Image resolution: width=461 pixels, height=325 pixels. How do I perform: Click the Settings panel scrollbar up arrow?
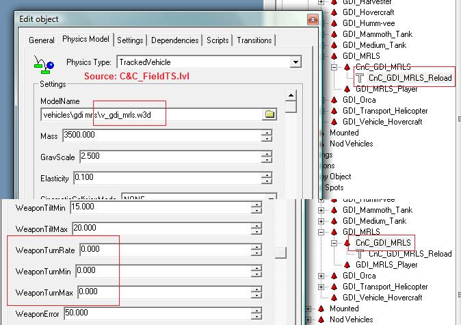(x=291, y=96)
